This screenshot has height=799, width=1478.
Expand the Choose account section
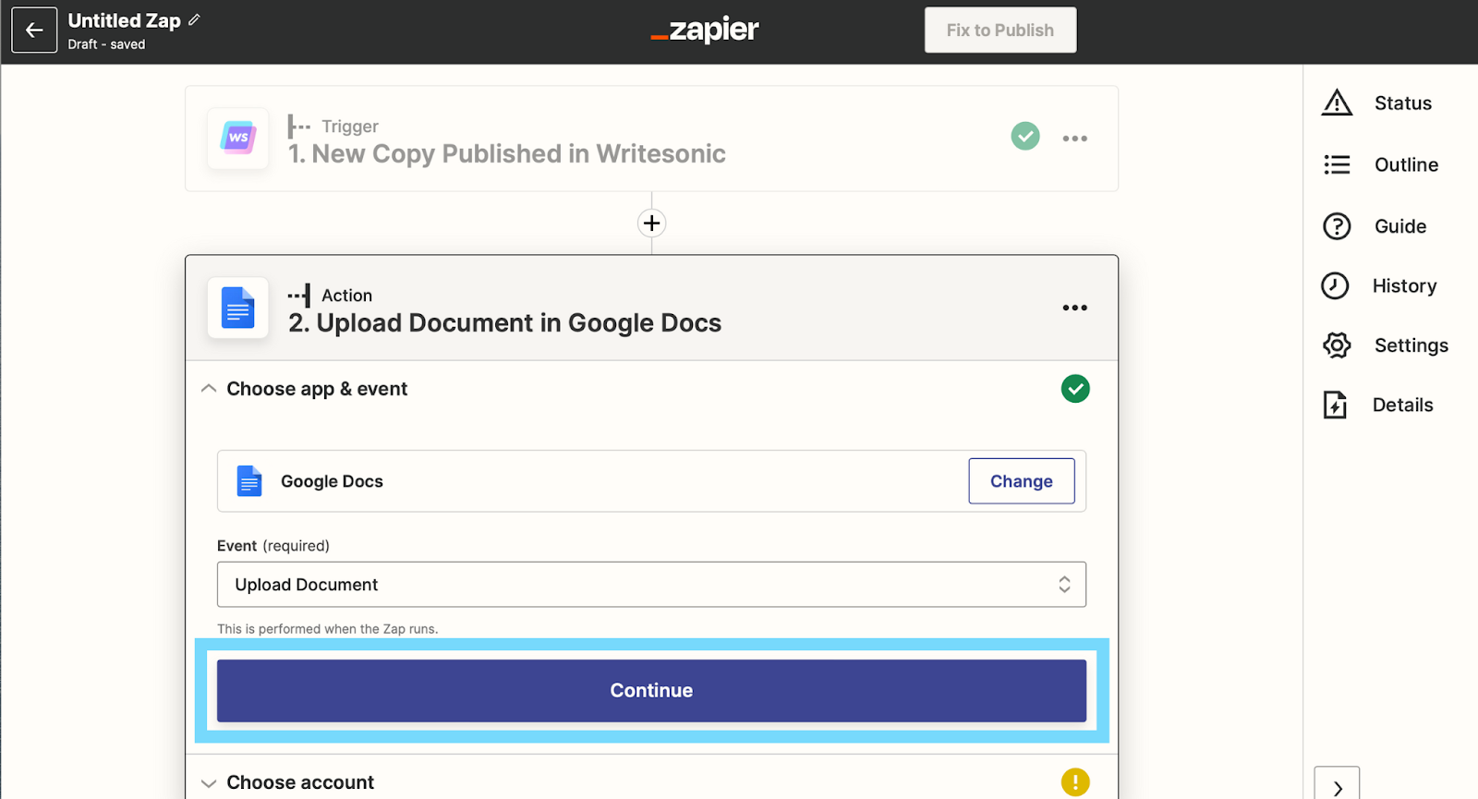(x=209, y=783)
